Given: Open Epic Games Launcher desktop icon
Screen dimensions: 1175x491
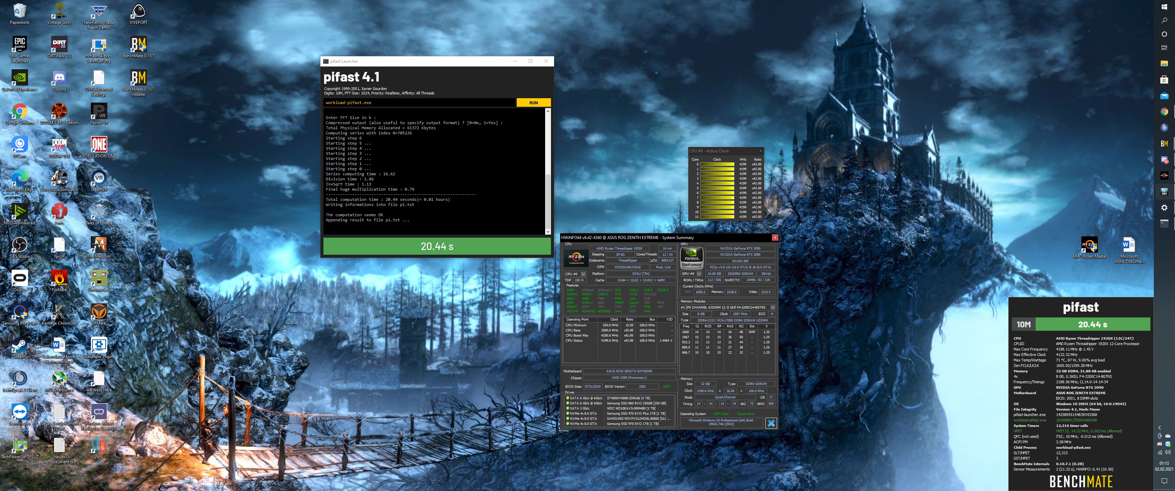Looking at the screenshot, I should click(19, 50).
